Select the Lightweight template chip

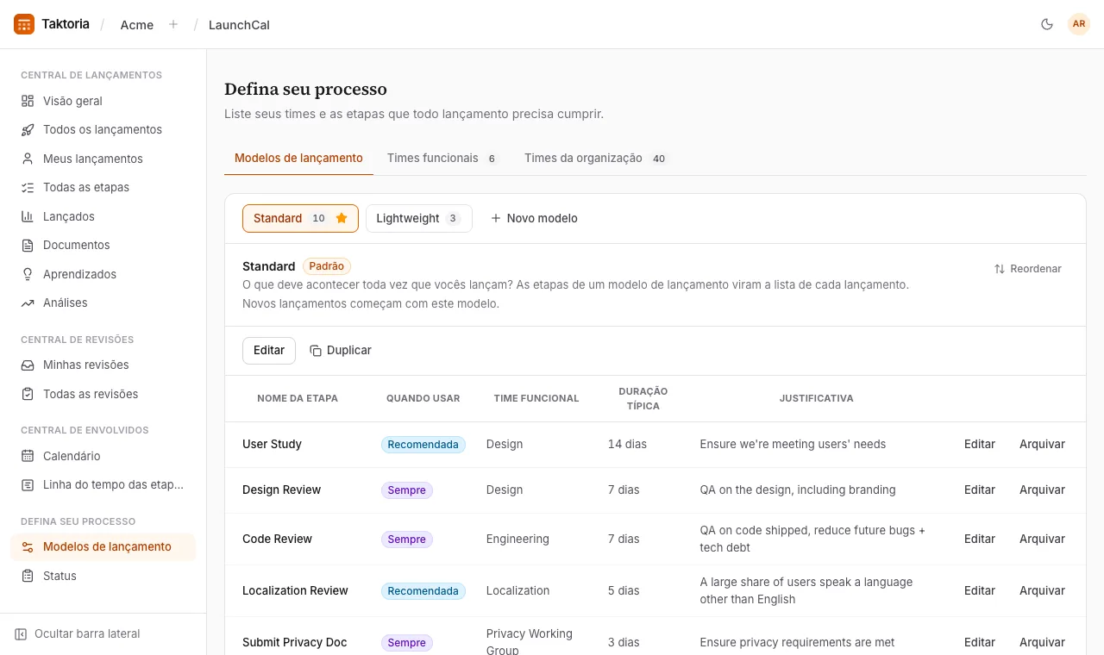pos(418,218)
